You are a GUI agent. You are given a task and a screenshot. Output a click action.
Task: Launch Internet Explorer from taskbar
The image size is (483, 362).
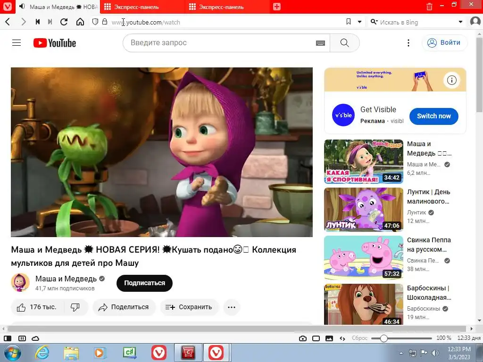coord(42,353)
